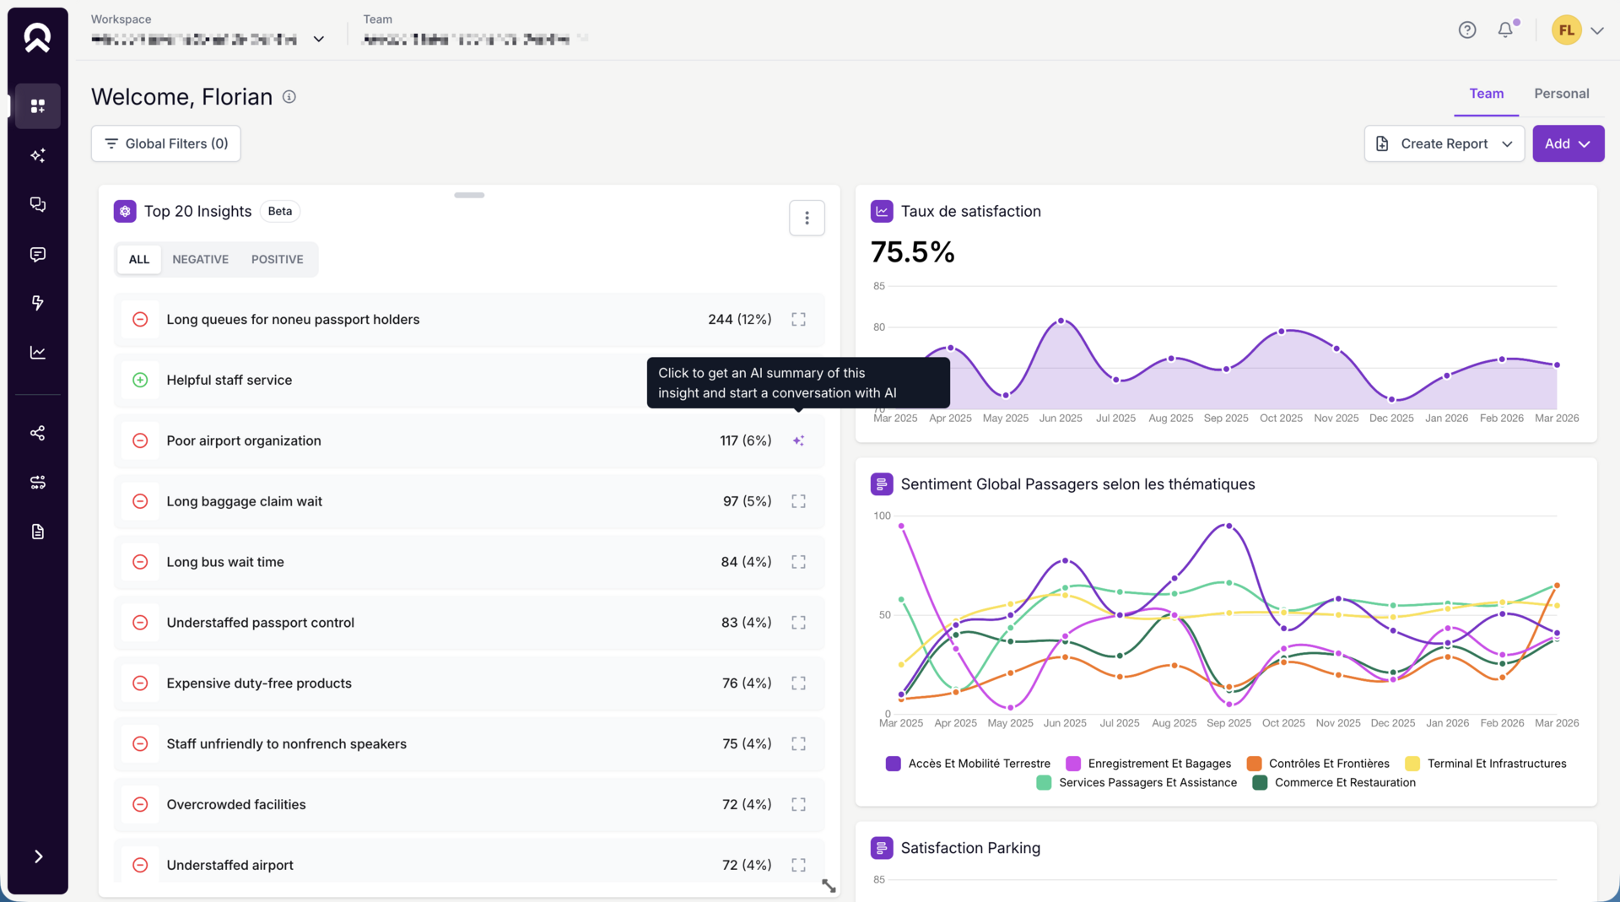The image size is (1620, 902).
Task: Open the analytics chart icon in sidebar
Action: [x=38, y=353]
